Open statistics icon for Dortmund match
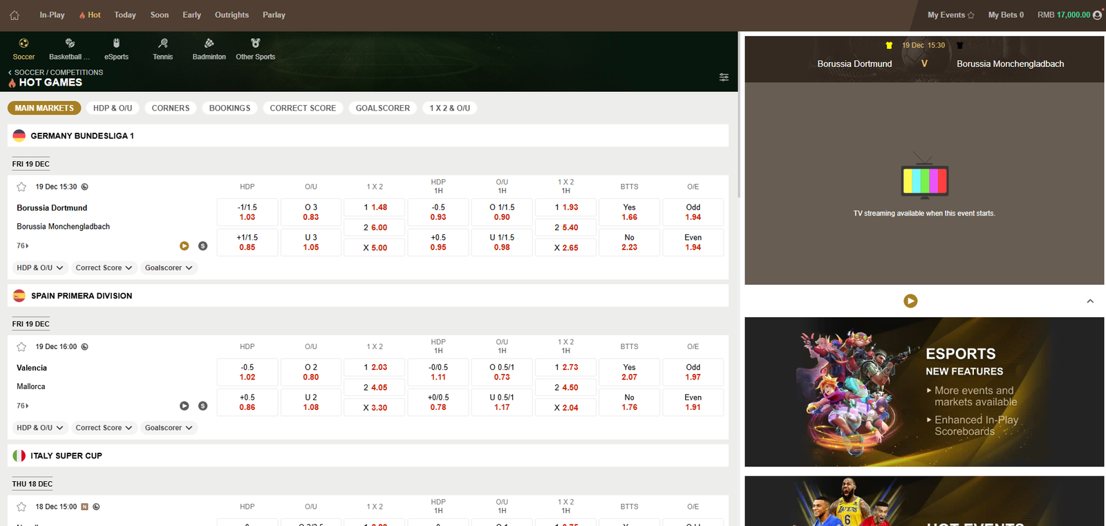 point(203,245)
